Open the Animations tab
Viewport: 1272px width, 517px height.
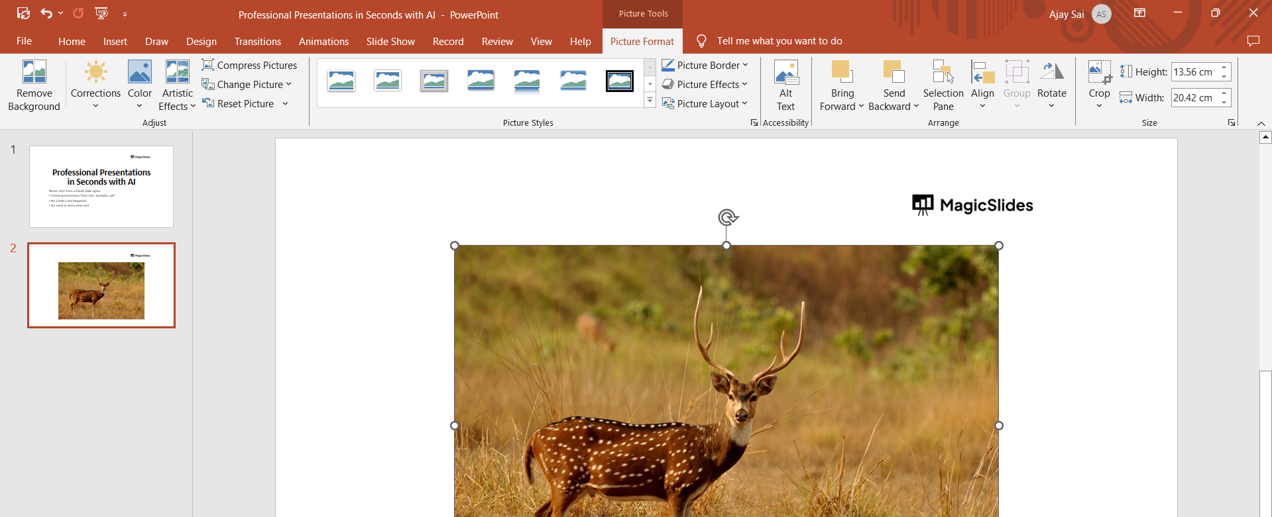click(x=323, y=41)
